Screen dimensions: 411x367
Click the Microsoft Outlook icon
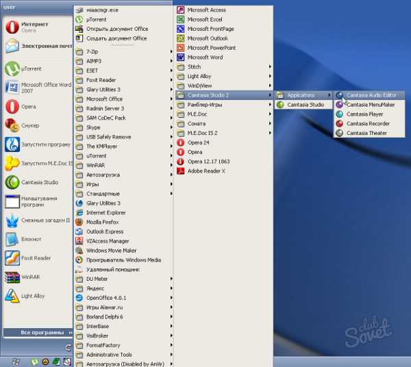(181, 38)
